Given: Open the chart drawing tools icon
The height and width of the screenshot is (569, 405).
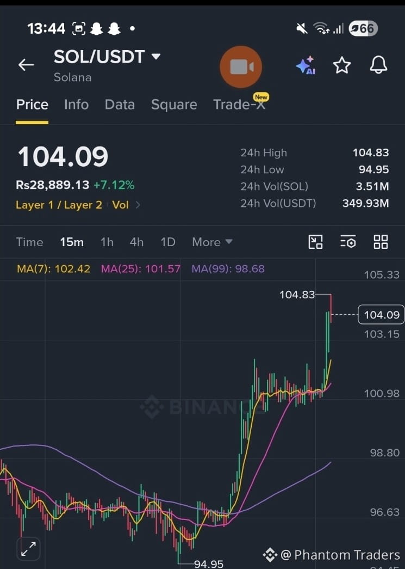Looking at the screenshot, I should [315, 242].
